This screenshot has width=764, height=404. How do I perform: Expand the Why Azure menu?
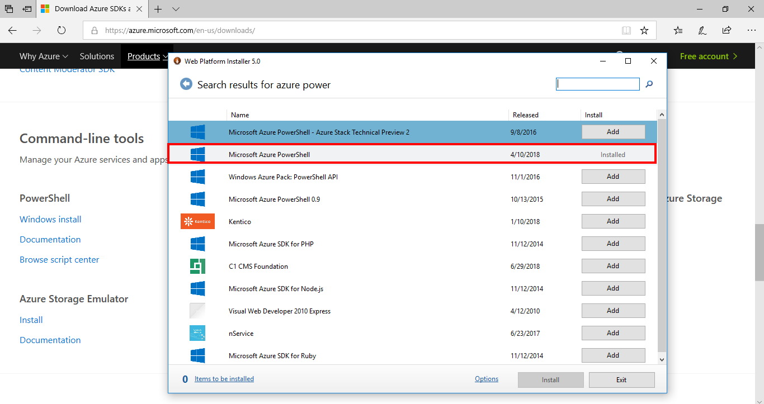[x=44, y=56]
